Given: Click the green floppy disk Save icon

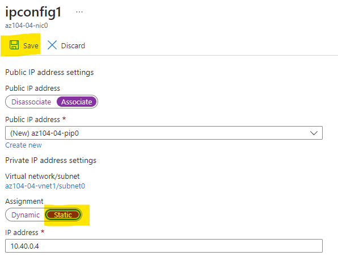Looking at the screenshot, I should click(x=14, y=45).
